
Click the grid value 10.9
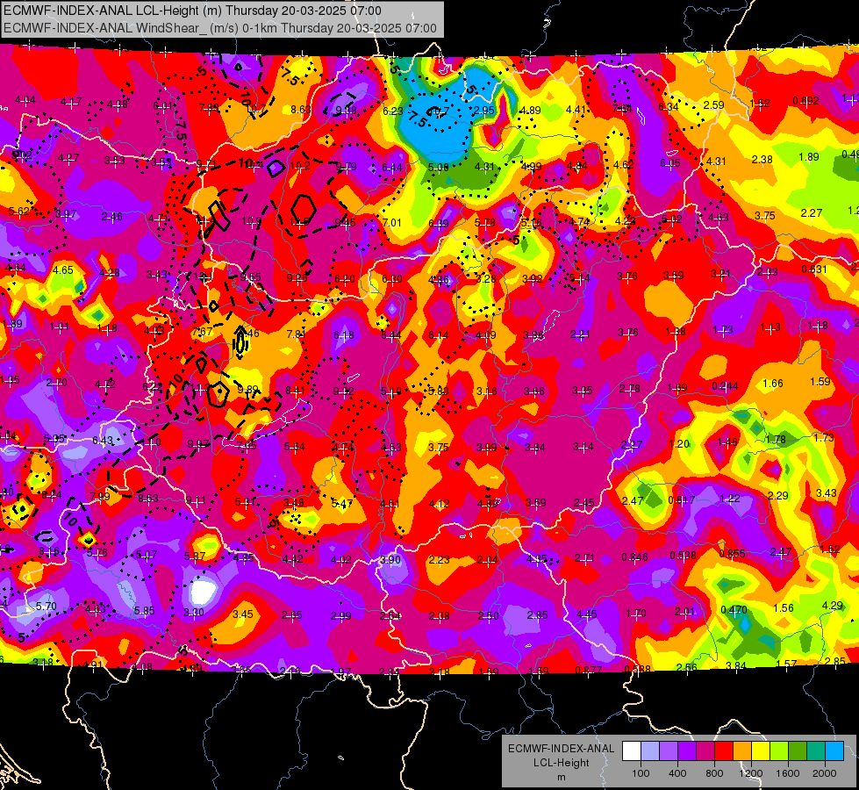pyautogui.click(x=252, y=221)
